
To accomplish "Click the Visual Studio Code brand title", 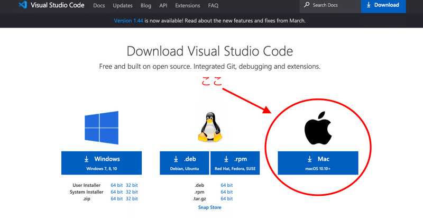I will [x=58, y=5].
